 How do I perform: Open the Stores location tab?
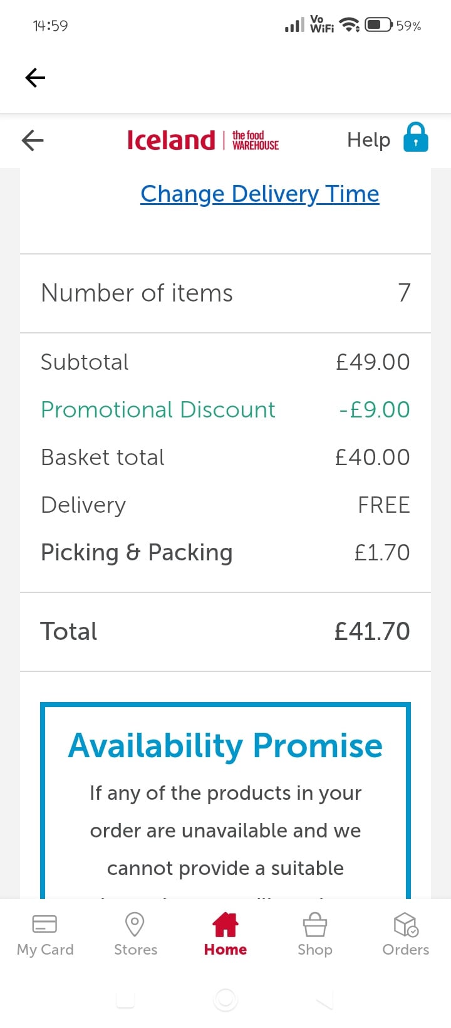[135, 934]
